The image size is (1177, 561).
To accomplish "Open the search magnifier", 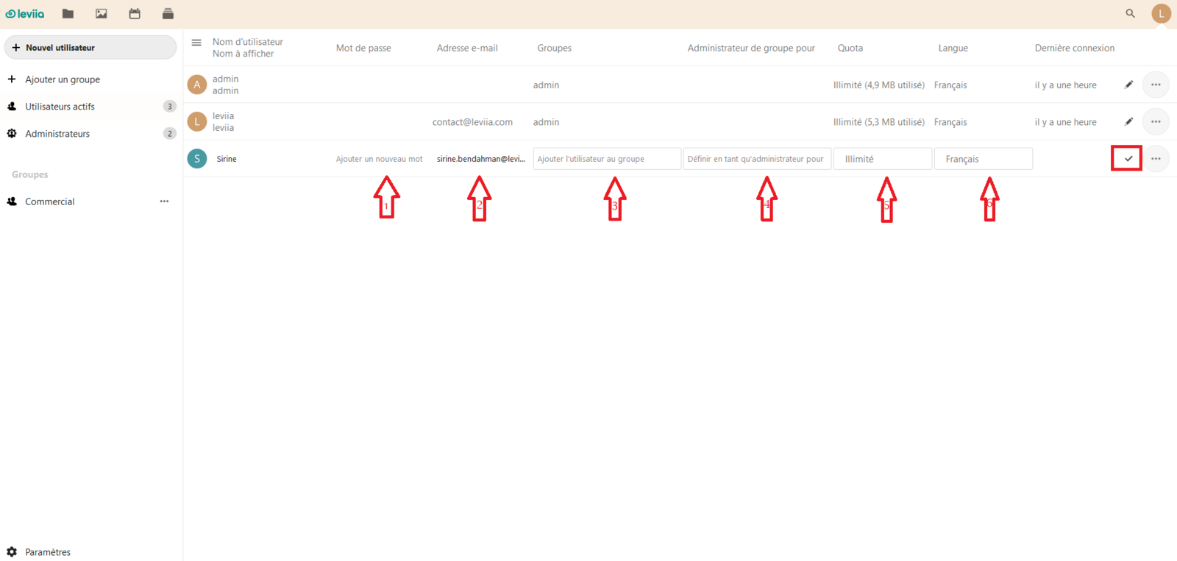I will pos(1131,13).
